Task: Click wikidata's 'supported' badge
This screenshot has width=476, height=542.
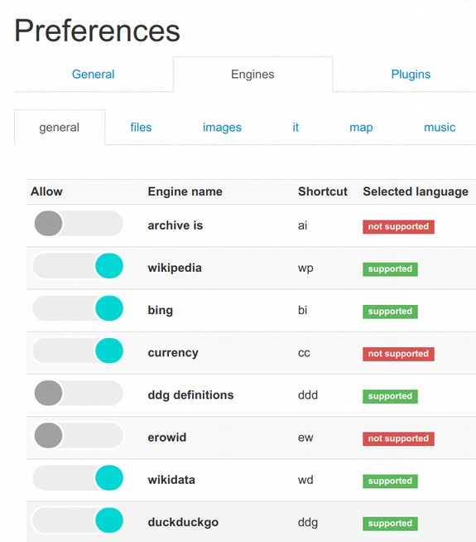Action: (x=390, y=482)
